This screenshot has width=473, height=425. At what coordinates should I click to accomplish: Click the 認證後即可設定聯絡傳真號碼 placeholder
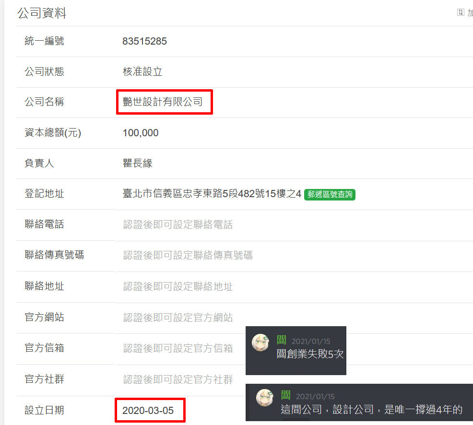188,255
